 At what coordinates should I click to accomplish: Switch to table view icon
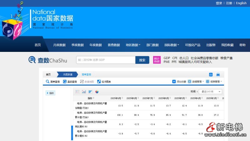pyautogui.click(x=77, y=92)
